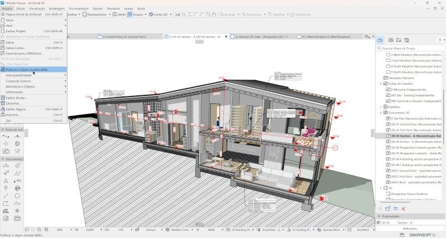Select the Line tool in the toolbox
Viewport: 446px width, 238px height.
click(x=6, y=196)
